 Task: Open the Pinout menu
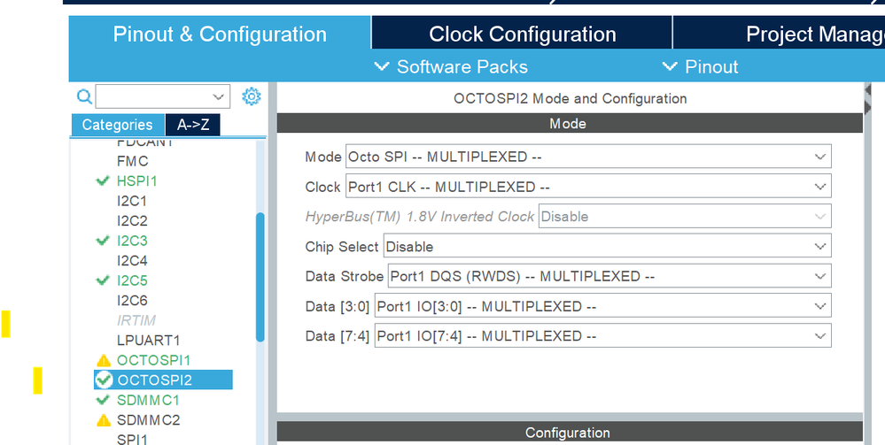click(700, 67)
